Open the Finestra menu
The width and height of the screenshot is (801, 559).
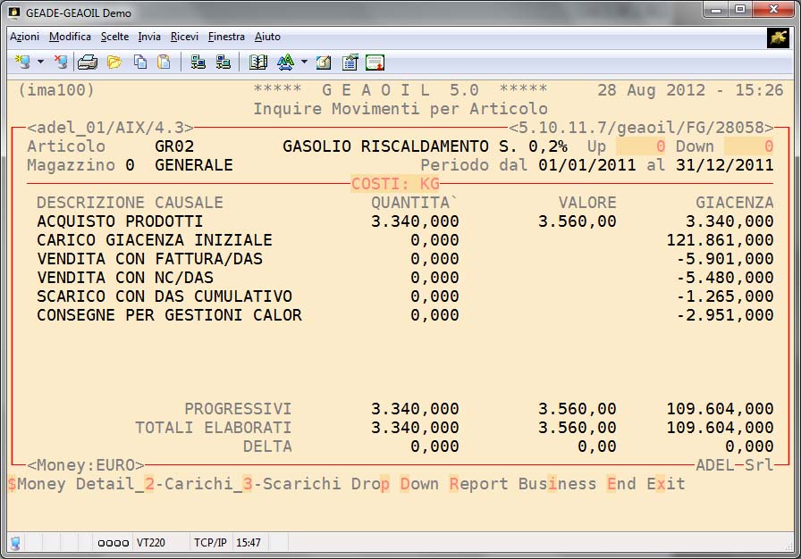pos(226,37)
